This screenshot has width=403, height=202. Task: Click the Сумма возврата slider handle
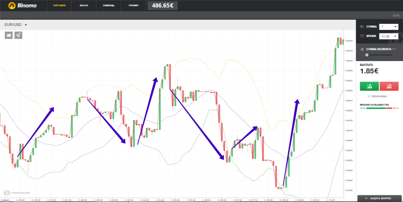point(367,55)
